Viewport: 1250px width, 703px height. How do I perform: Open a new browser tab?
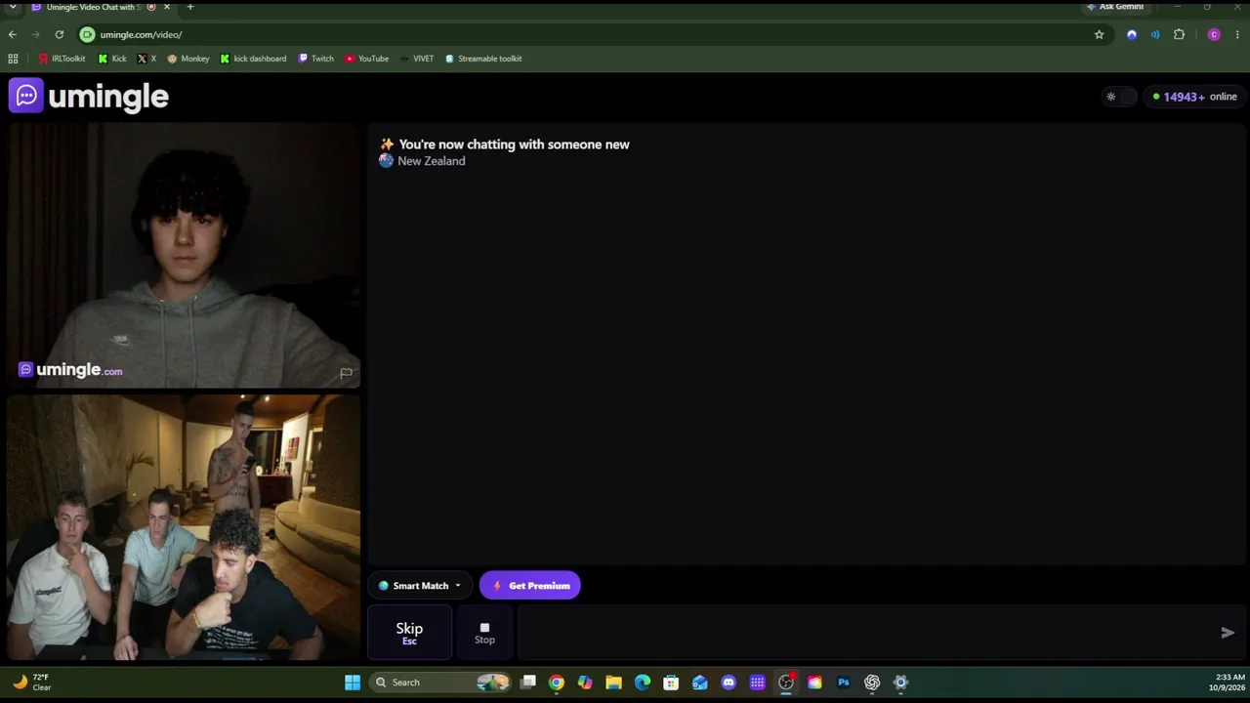coord(190,7)
